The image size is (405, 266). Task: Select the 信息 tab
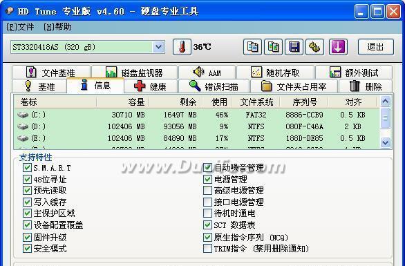(x=95, y=85)
